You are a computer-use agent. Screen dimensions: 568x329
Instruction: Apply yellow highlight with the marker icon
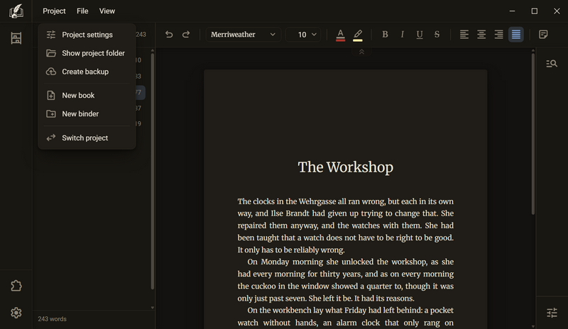[358, 35]
